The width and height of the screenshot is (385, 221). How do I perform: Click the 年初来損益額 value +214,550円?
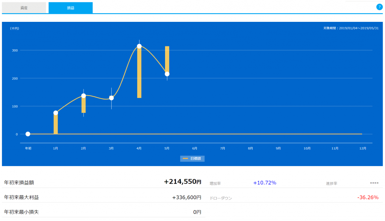[x=182, y=182]
